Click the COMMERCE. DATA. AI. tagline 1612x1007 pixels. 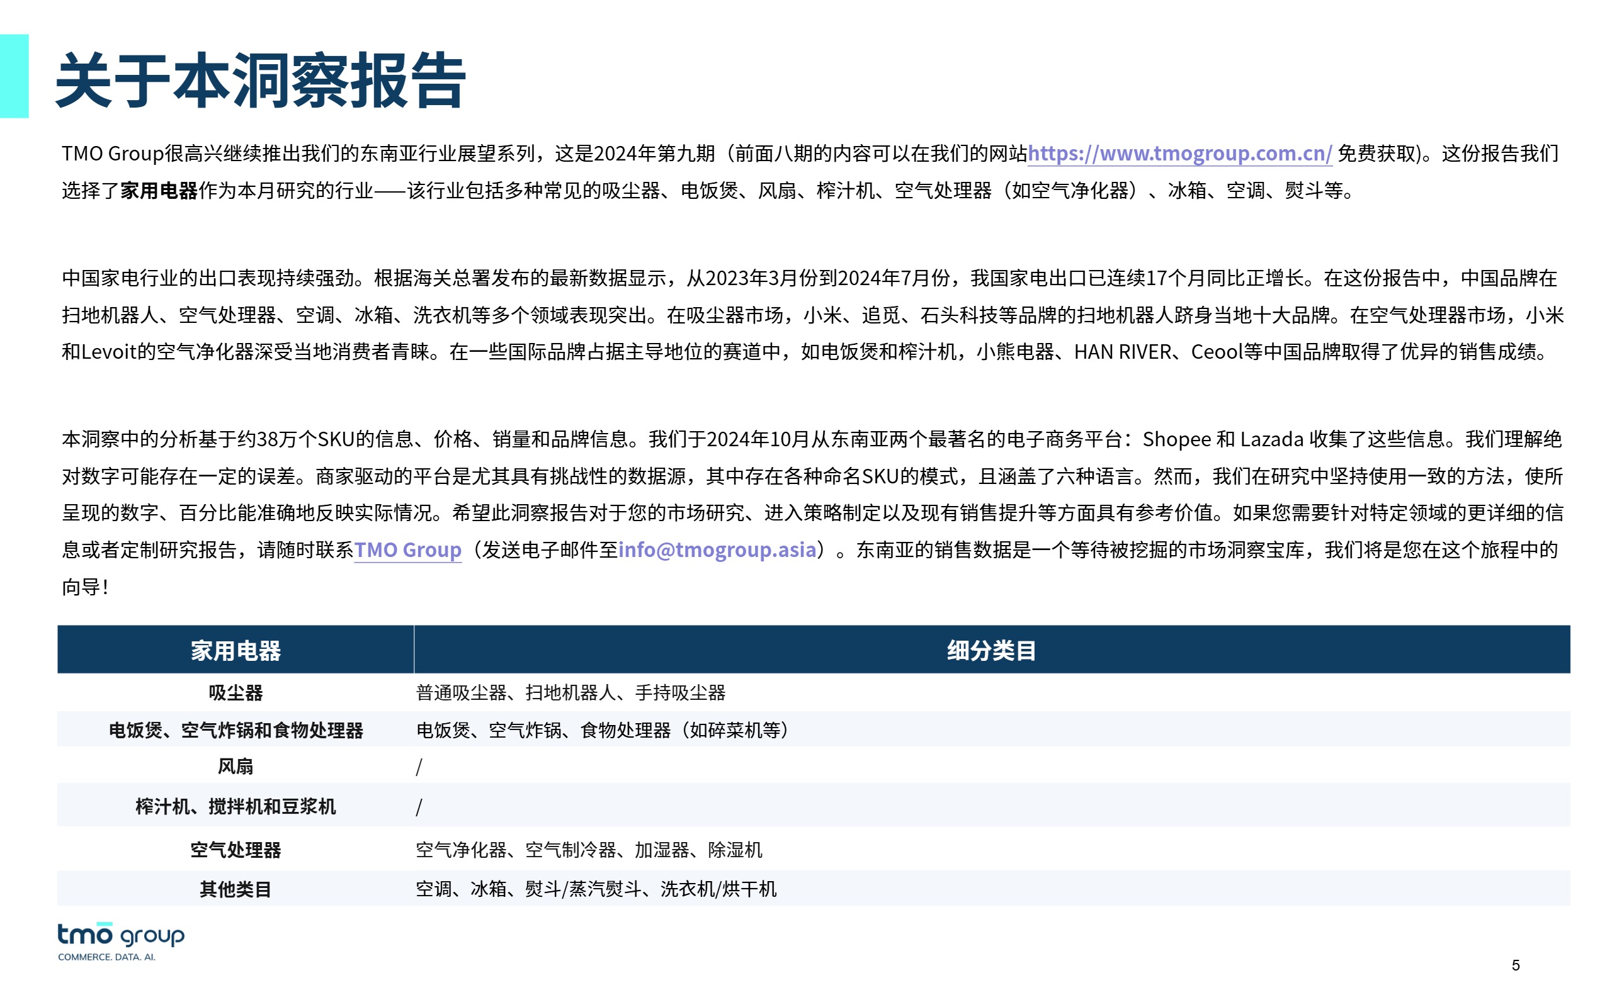(x=106, y=957)
